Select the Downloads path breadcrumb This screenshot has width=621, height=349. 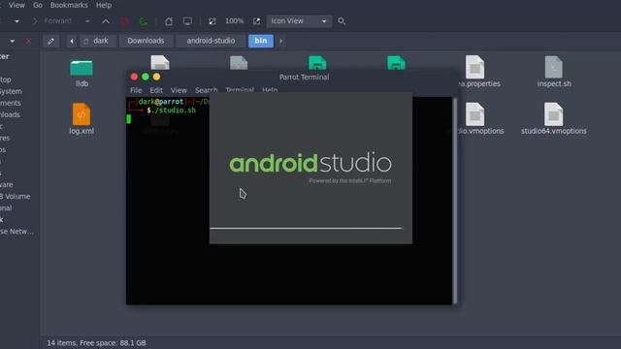click(x=146, y=41)
